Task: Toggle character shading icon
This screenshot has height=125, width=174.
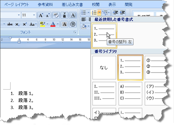Action: pos(65,24)
